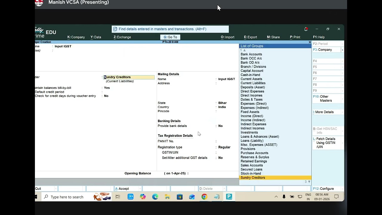This screenshot has height=215, width=382.
Task: Select Purchase Accounts group
Action: coord(255,153)
